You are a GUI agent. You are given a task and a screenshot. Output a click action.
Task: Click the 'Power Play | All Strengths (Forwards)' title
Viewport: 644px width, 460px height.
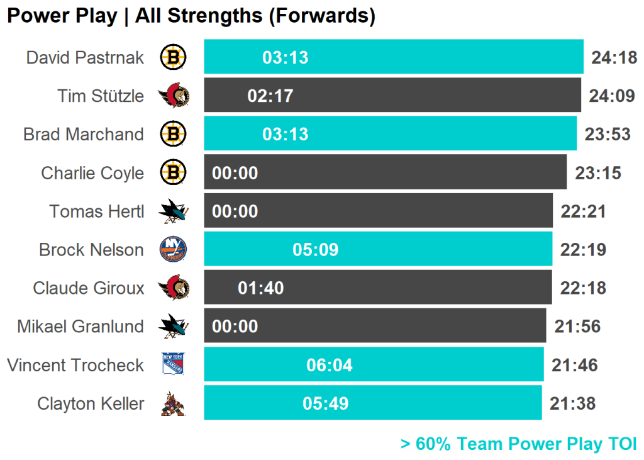191,16
